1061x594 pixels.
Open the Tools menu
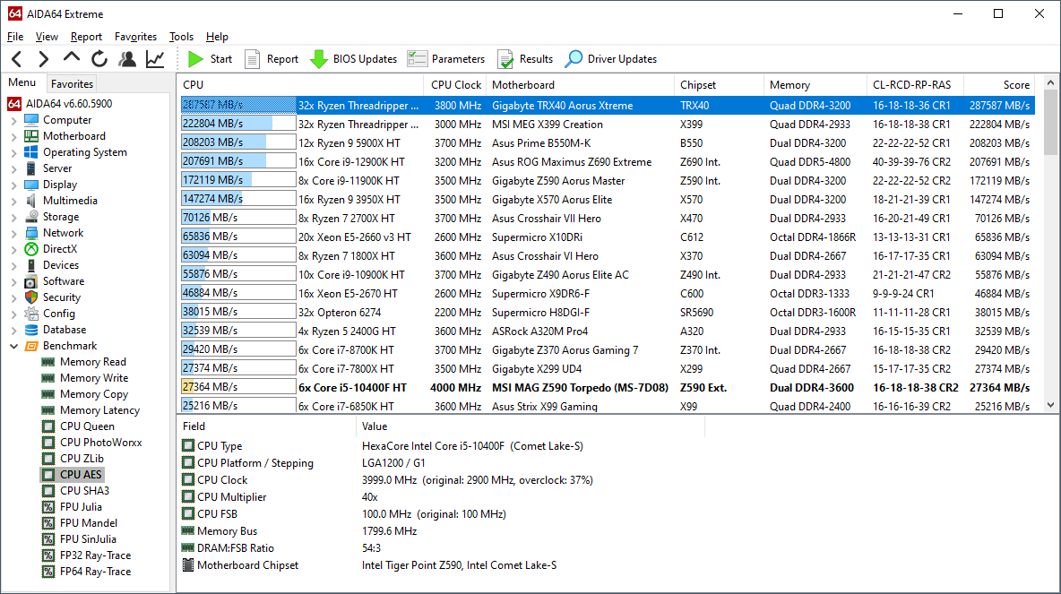pyautogui.click(x=181, y=37)
